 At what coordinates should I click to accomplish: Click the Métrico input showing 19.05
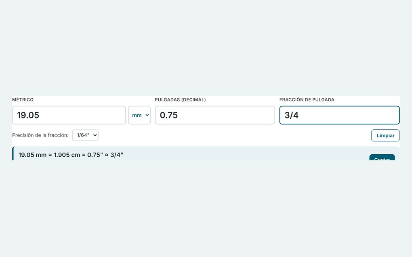pos(69,115)
